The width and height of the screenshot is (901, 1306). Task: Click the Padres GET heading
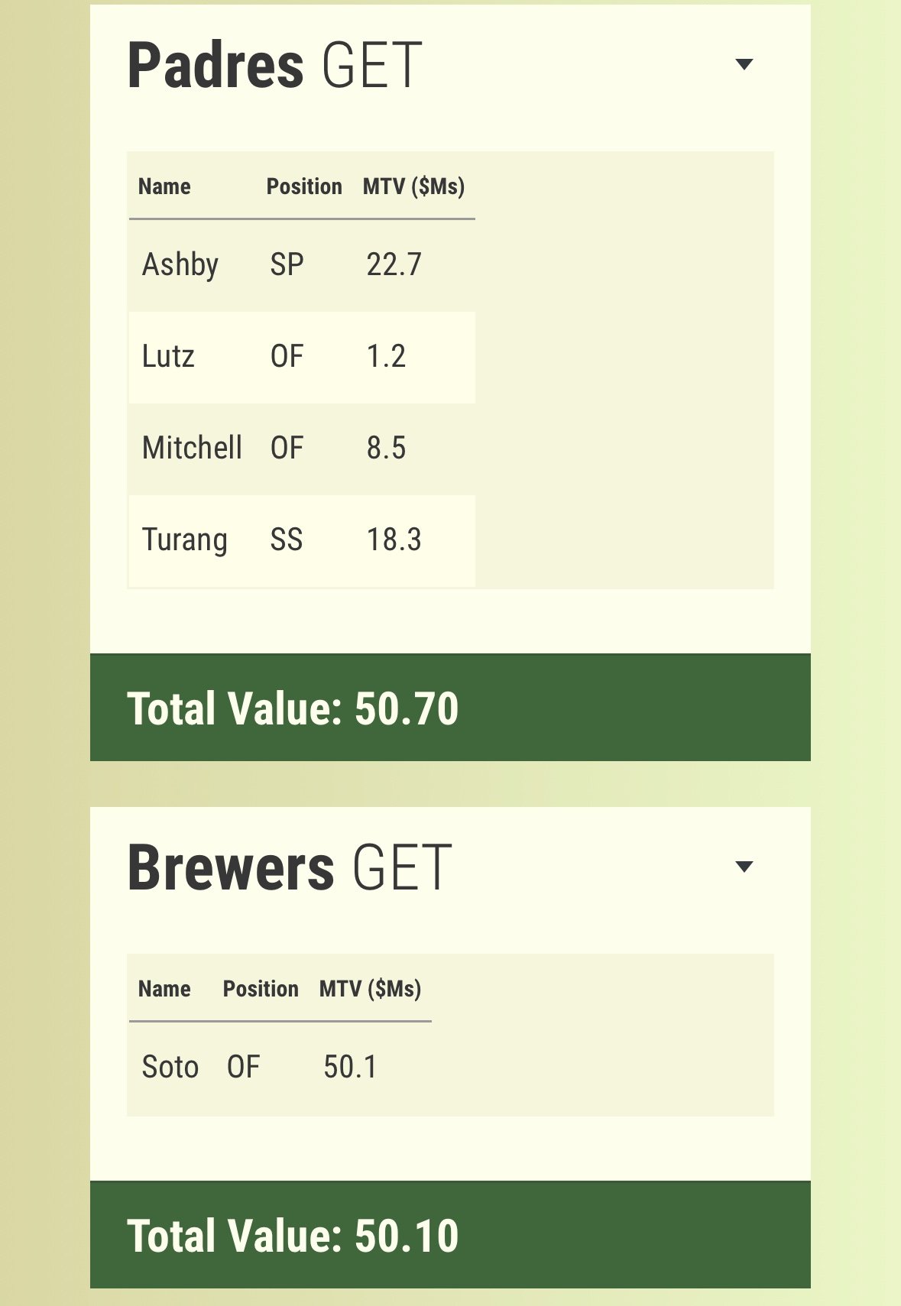tap(274, 66)
